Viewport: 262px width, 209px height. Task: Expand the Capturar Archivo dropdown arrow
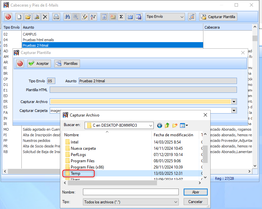234,102
